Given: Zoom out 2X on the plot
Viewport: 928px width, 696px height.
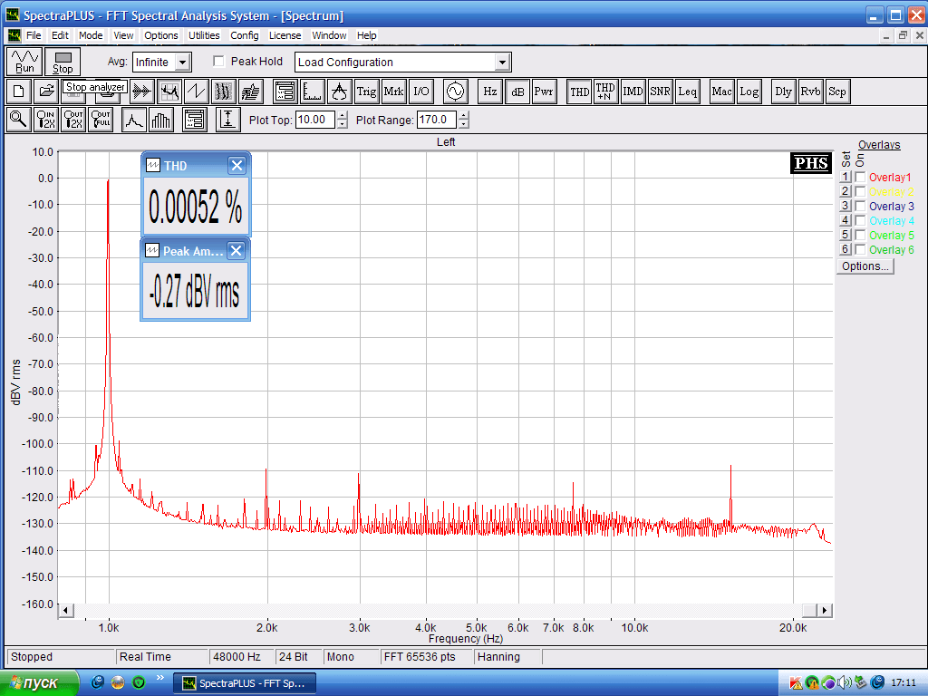Looking at the screenshot, I should (x=73, y=120).
